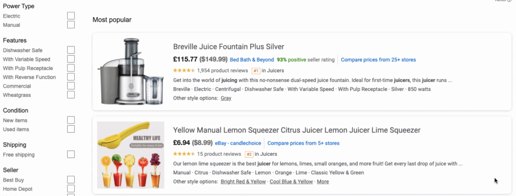516x196 pixels.
Task: Select the Bright Red & Yellow style option
Action: pos(243,182)
